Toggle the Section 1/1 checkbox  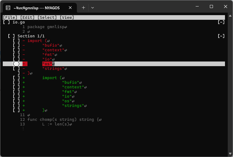click(11, 36)
